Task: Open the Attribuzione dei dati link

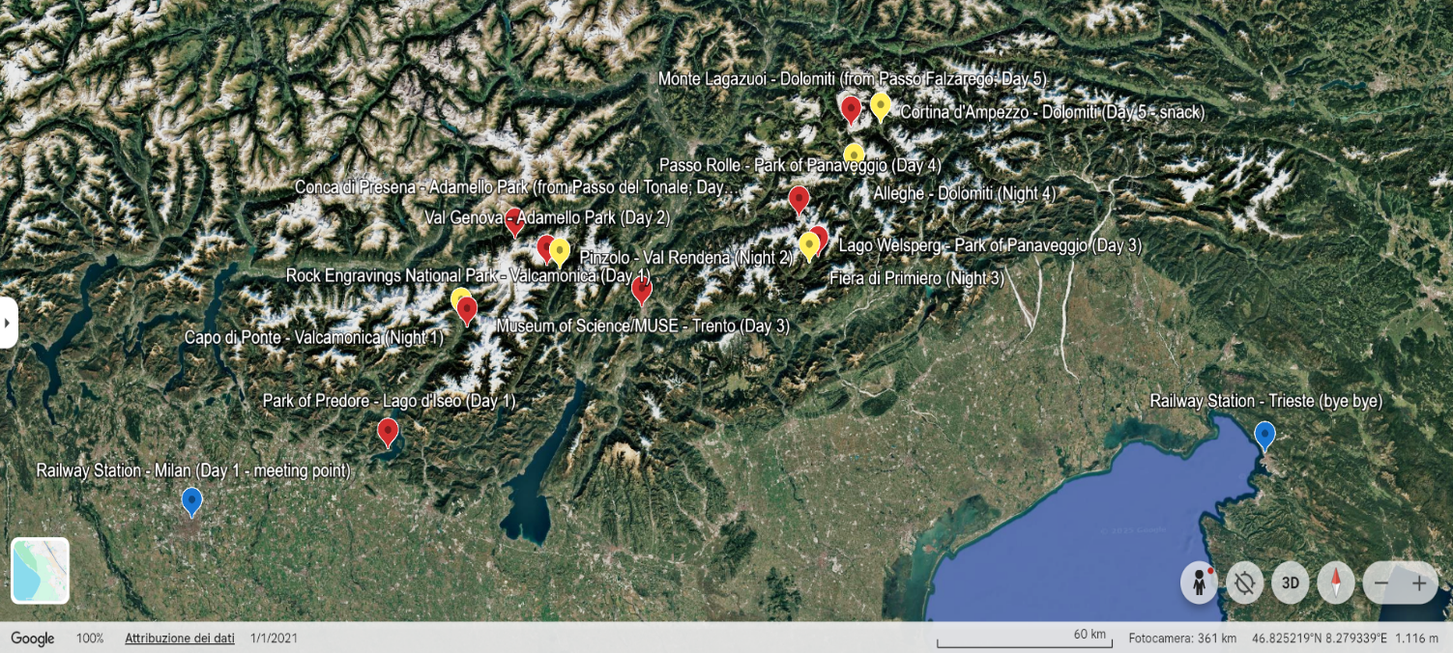Action: click(x=179, y=639)
